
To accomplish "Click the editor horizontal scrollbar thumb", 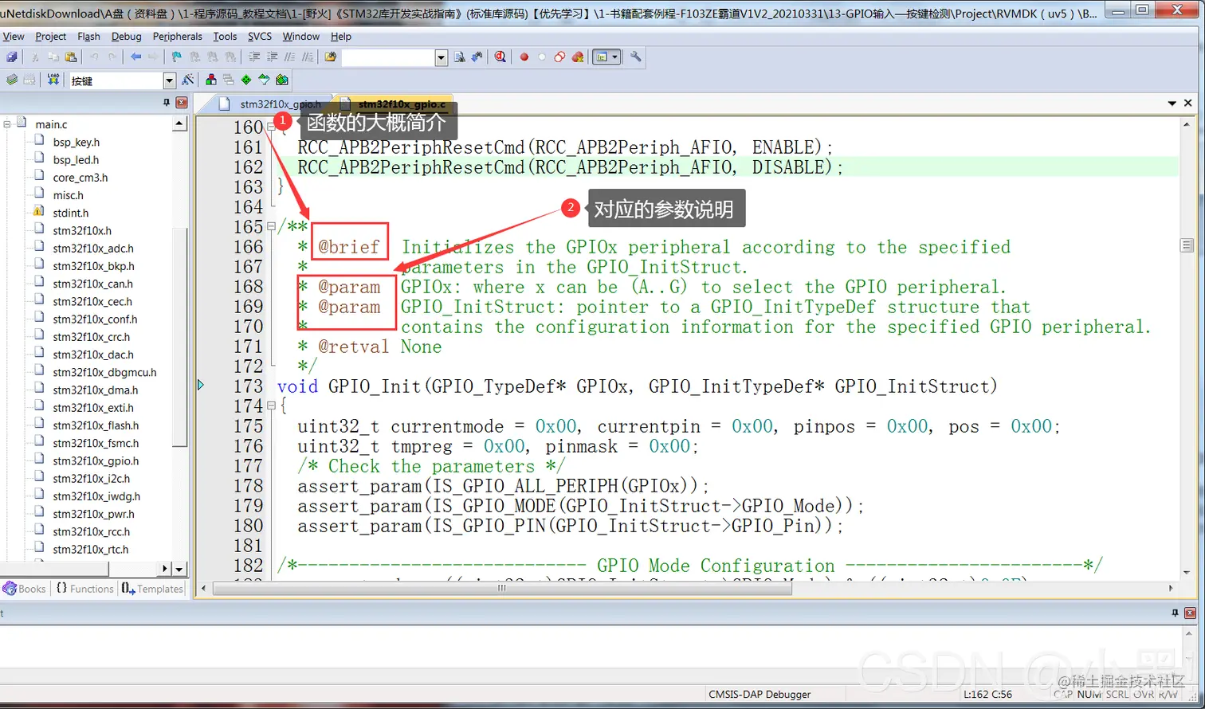I will pyautogui.click(x=501, y=589).
